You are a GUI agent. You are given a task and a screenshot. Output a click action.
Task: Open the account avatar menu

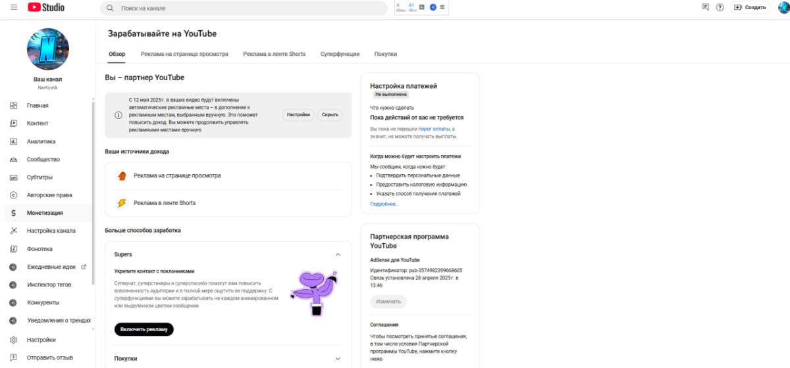(783, 7)
